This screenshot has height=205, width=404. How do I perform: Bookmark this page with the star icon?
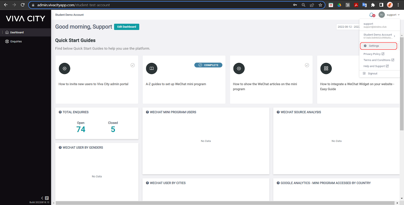320,5
